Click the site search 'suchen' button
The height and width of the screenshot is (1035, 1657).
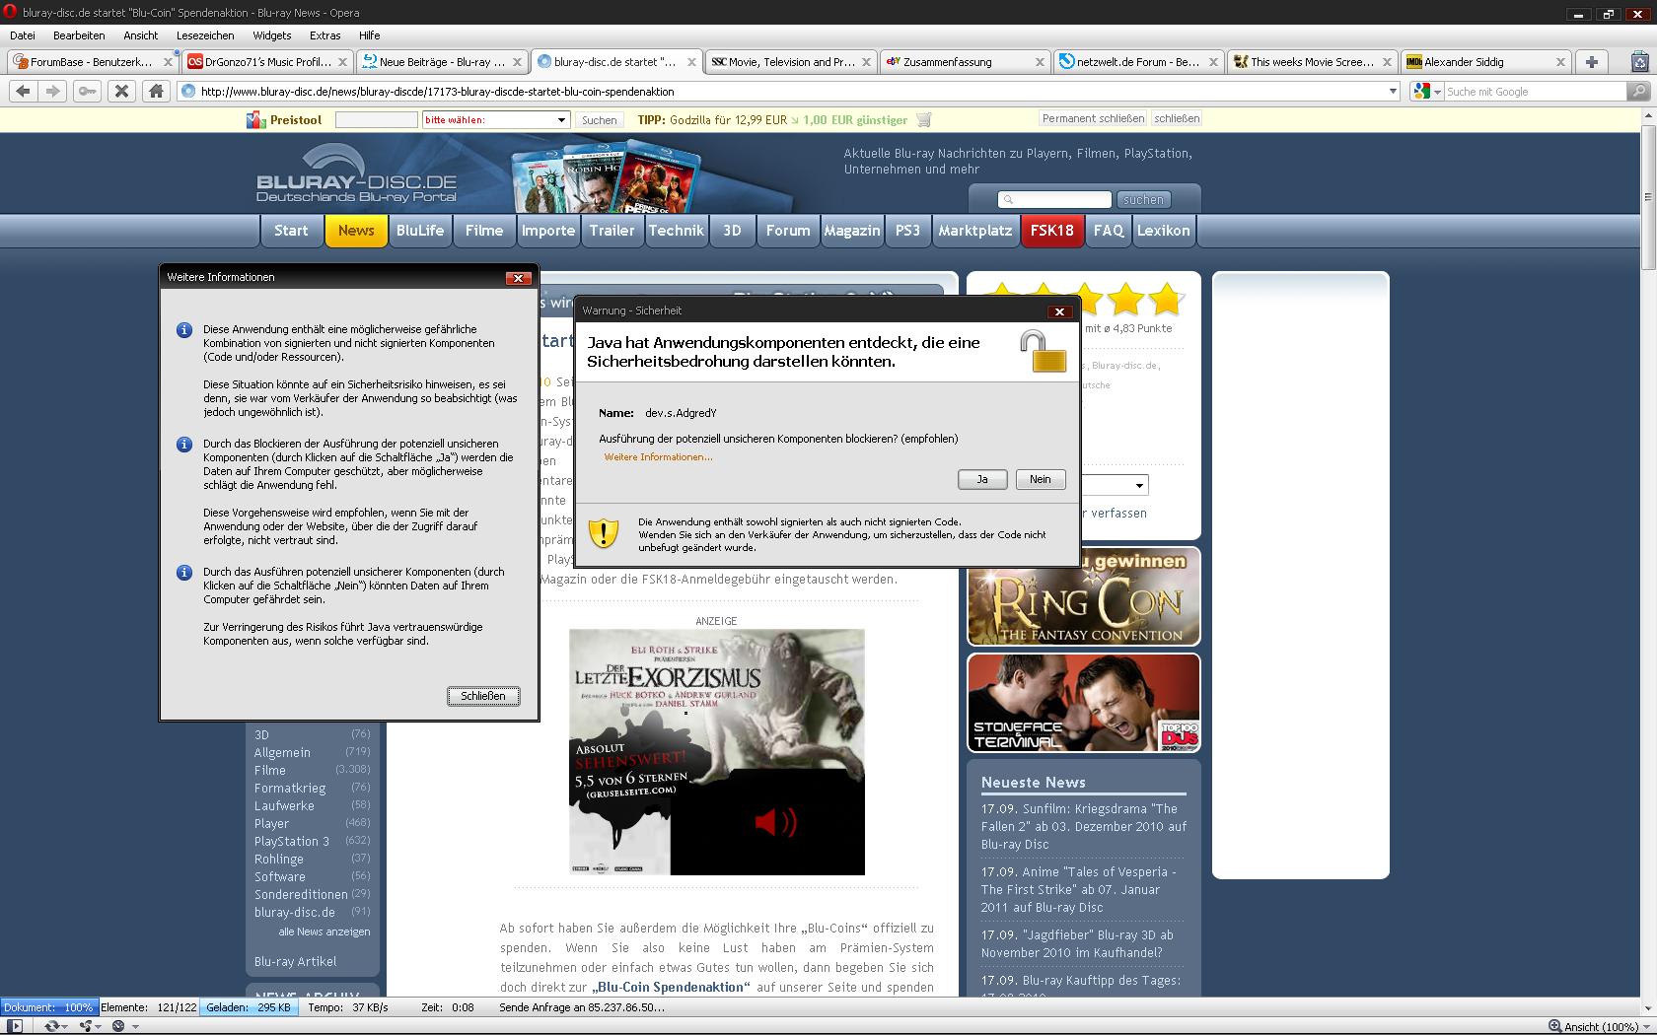[x=1143, y=199]
